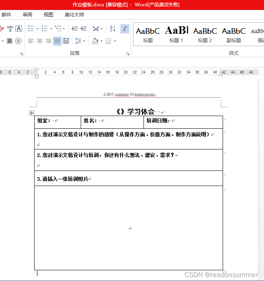Click the Asian Layout icon
264x281 pixels.
click(x=96, y=29)
